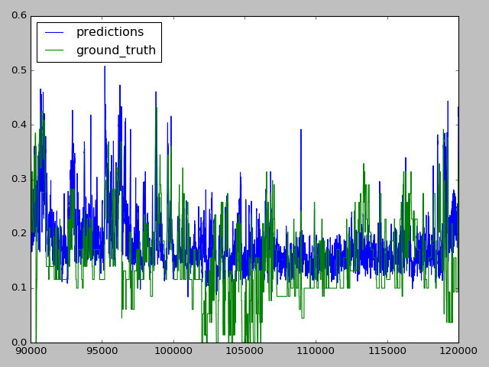The image size is (489, 367).
Task: Click the y-axis tick label 0.3
Action: tap(19, 179)
